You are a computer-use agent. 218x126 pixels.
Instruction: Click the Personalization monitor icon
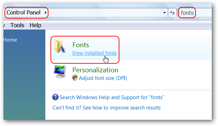point(60,72)
